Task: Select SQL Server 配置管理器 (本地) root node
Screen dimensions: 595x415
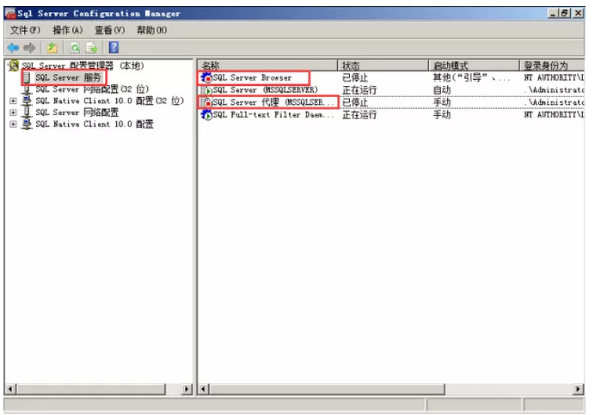Action: [83, 66]
